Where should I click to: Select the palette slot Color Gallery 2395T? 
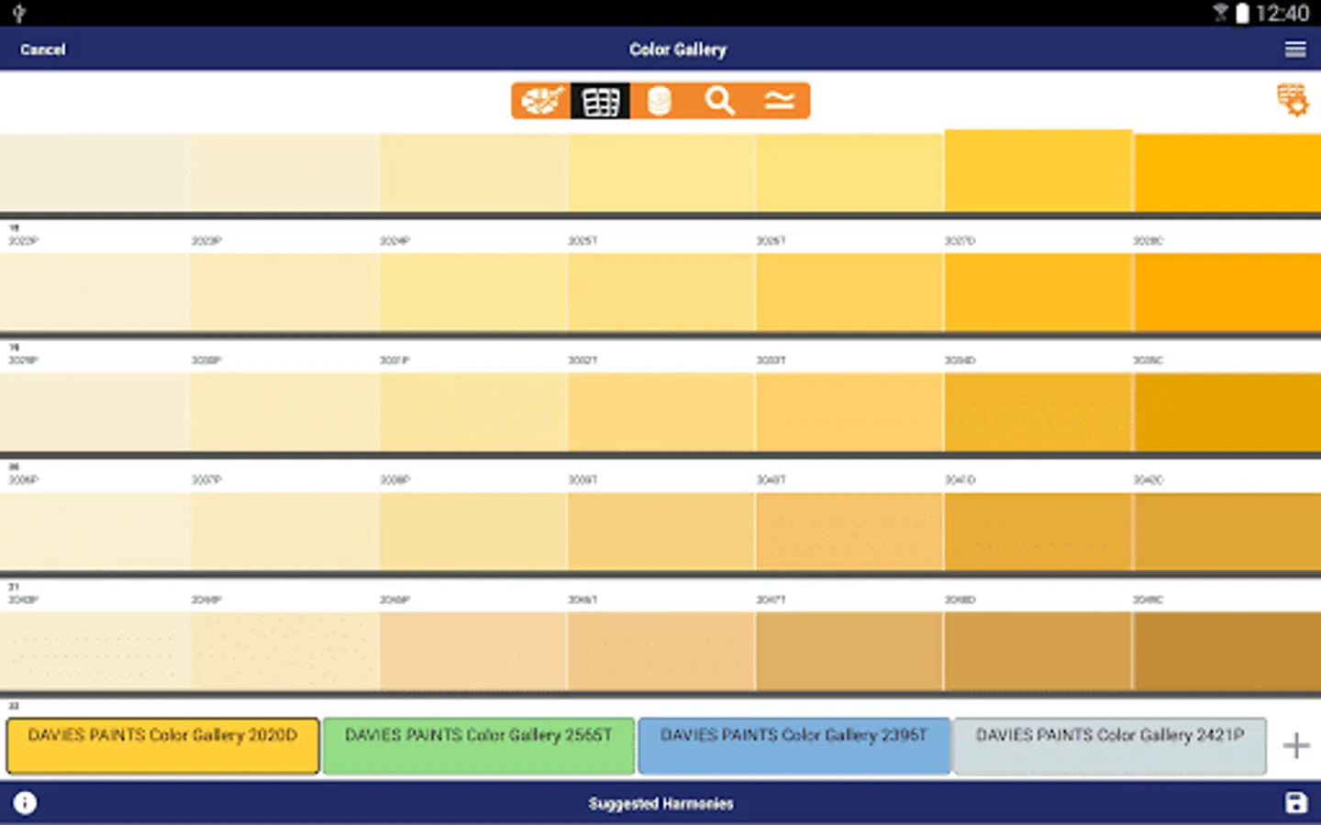point(794,746)
